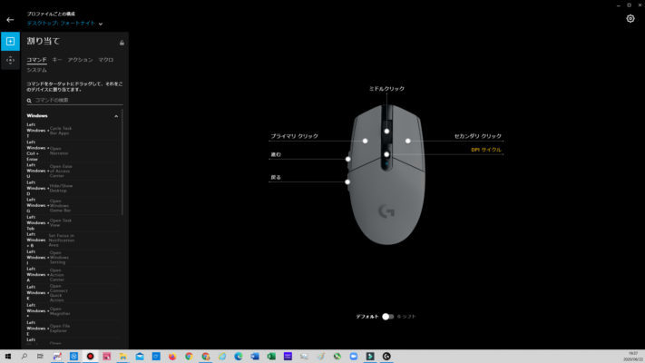Select the ミドルクリック assignment label
Screen dimensions: 645x363
[x=386, y=89]
